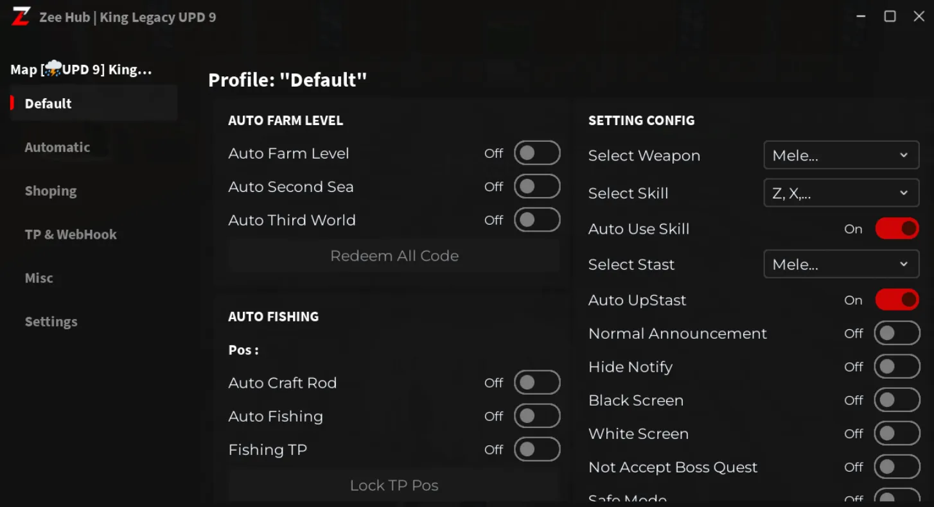The height and width of the screenshot is (507, 934).
Task: Enable the Auto Farm Level toggle
Action: 537,153
